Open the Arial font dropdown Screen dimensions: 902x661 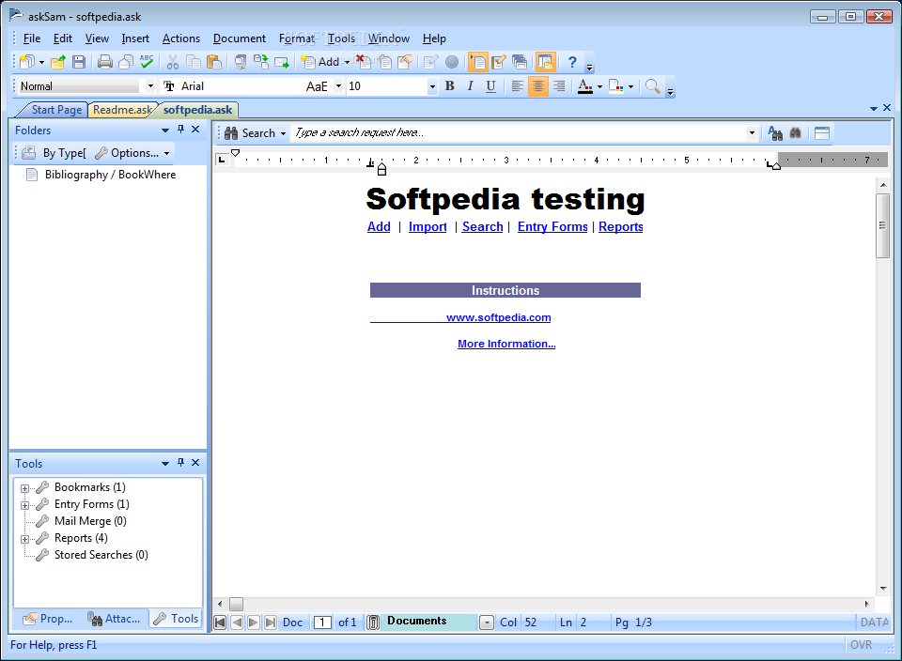(338, 86)
